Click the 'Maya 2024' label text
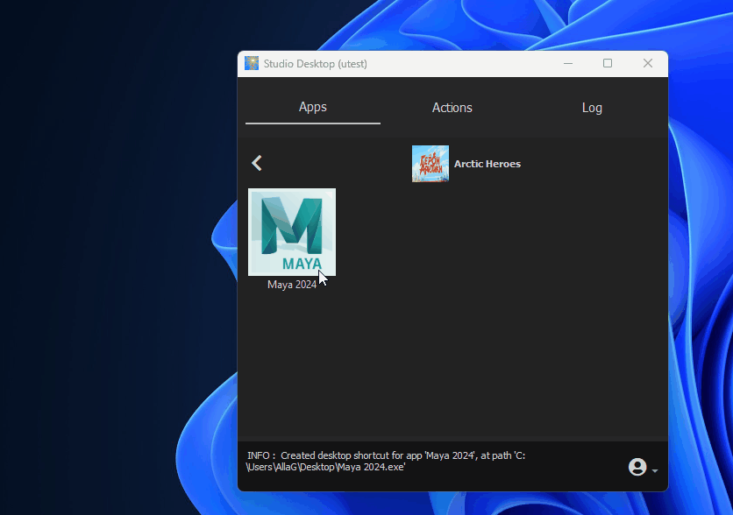 [292, 285]
